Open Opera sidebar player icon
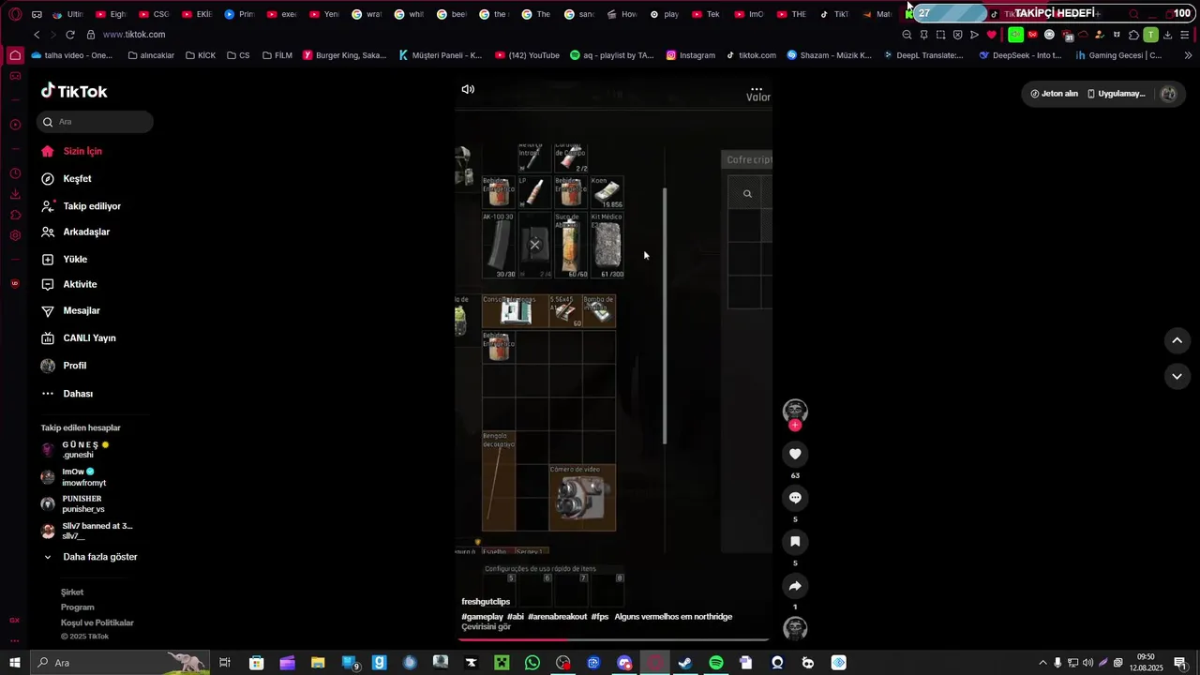This screenshot has width=1200, height=675. coord(15,125)
